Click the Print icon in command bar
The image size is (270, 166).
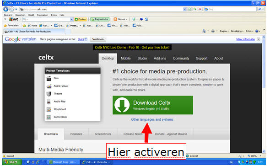coord(213,31)
